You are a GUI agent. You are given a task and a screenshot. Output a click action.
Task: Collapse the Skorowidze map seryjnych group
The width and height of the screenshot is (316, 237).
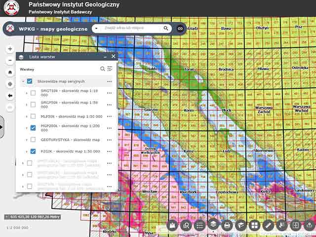tap(23, 81)
